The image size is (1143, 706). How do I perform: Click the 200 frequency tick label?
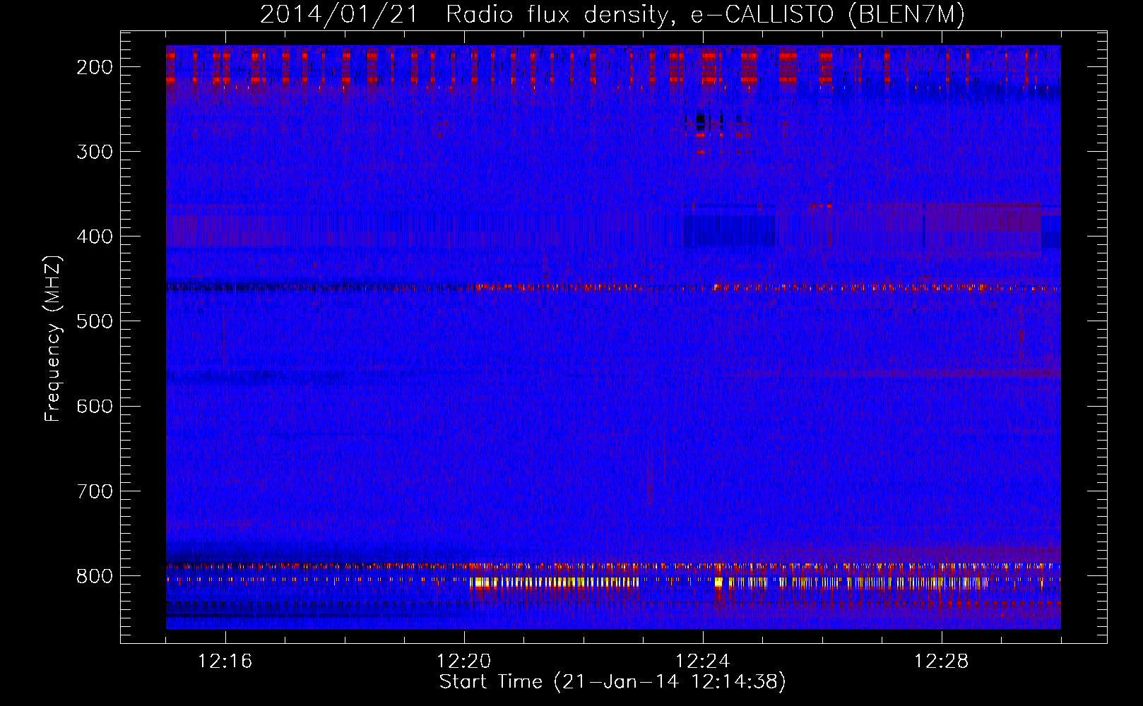point(95,67)
